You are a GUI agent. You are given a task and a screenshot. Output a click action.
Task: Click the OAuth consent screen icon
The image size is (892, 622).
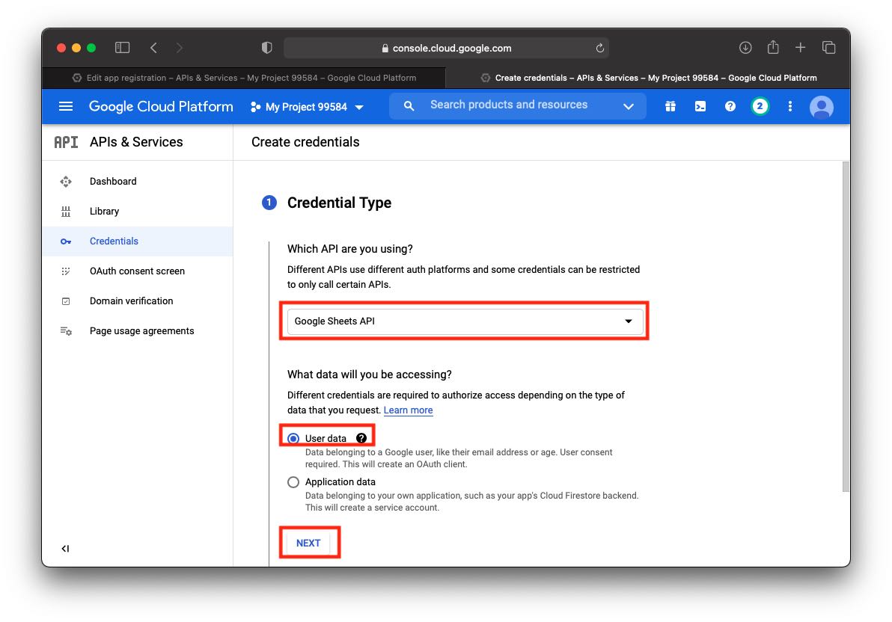pyautogui.click(x=66, y=271)
